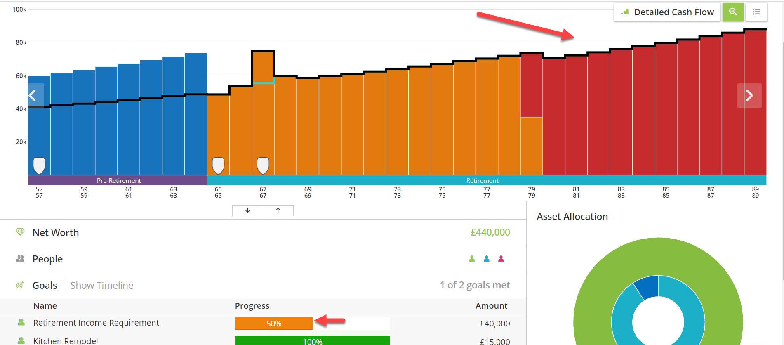Click the Name column header
Viewport: 784px width, 345px height.
pyautogui.click(x=45, y=306)
